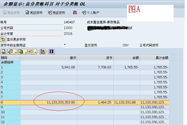Click the 借方 column header
The image size is (187, 125).
point(49,58)
